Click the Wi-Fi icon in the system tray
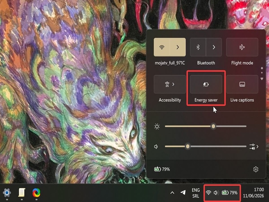Image resolution: width=269 pixels, height=202 pixels. [x=208, y=193]
